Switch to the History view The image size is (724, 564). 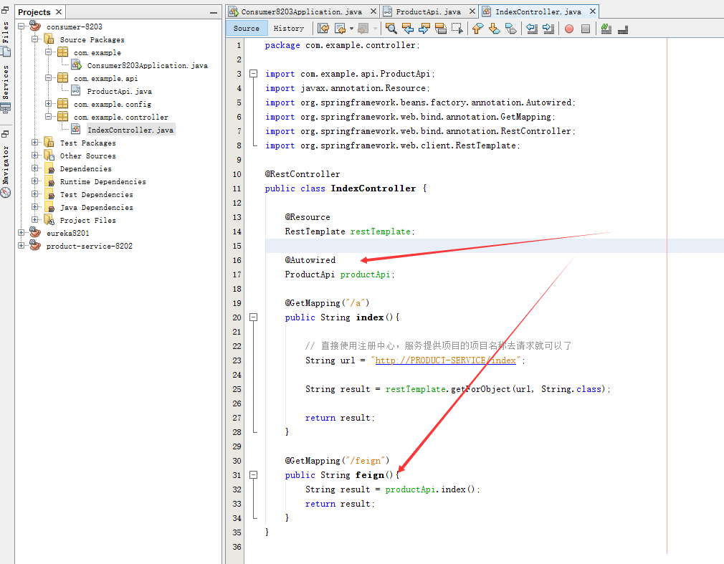pos(289,28)
